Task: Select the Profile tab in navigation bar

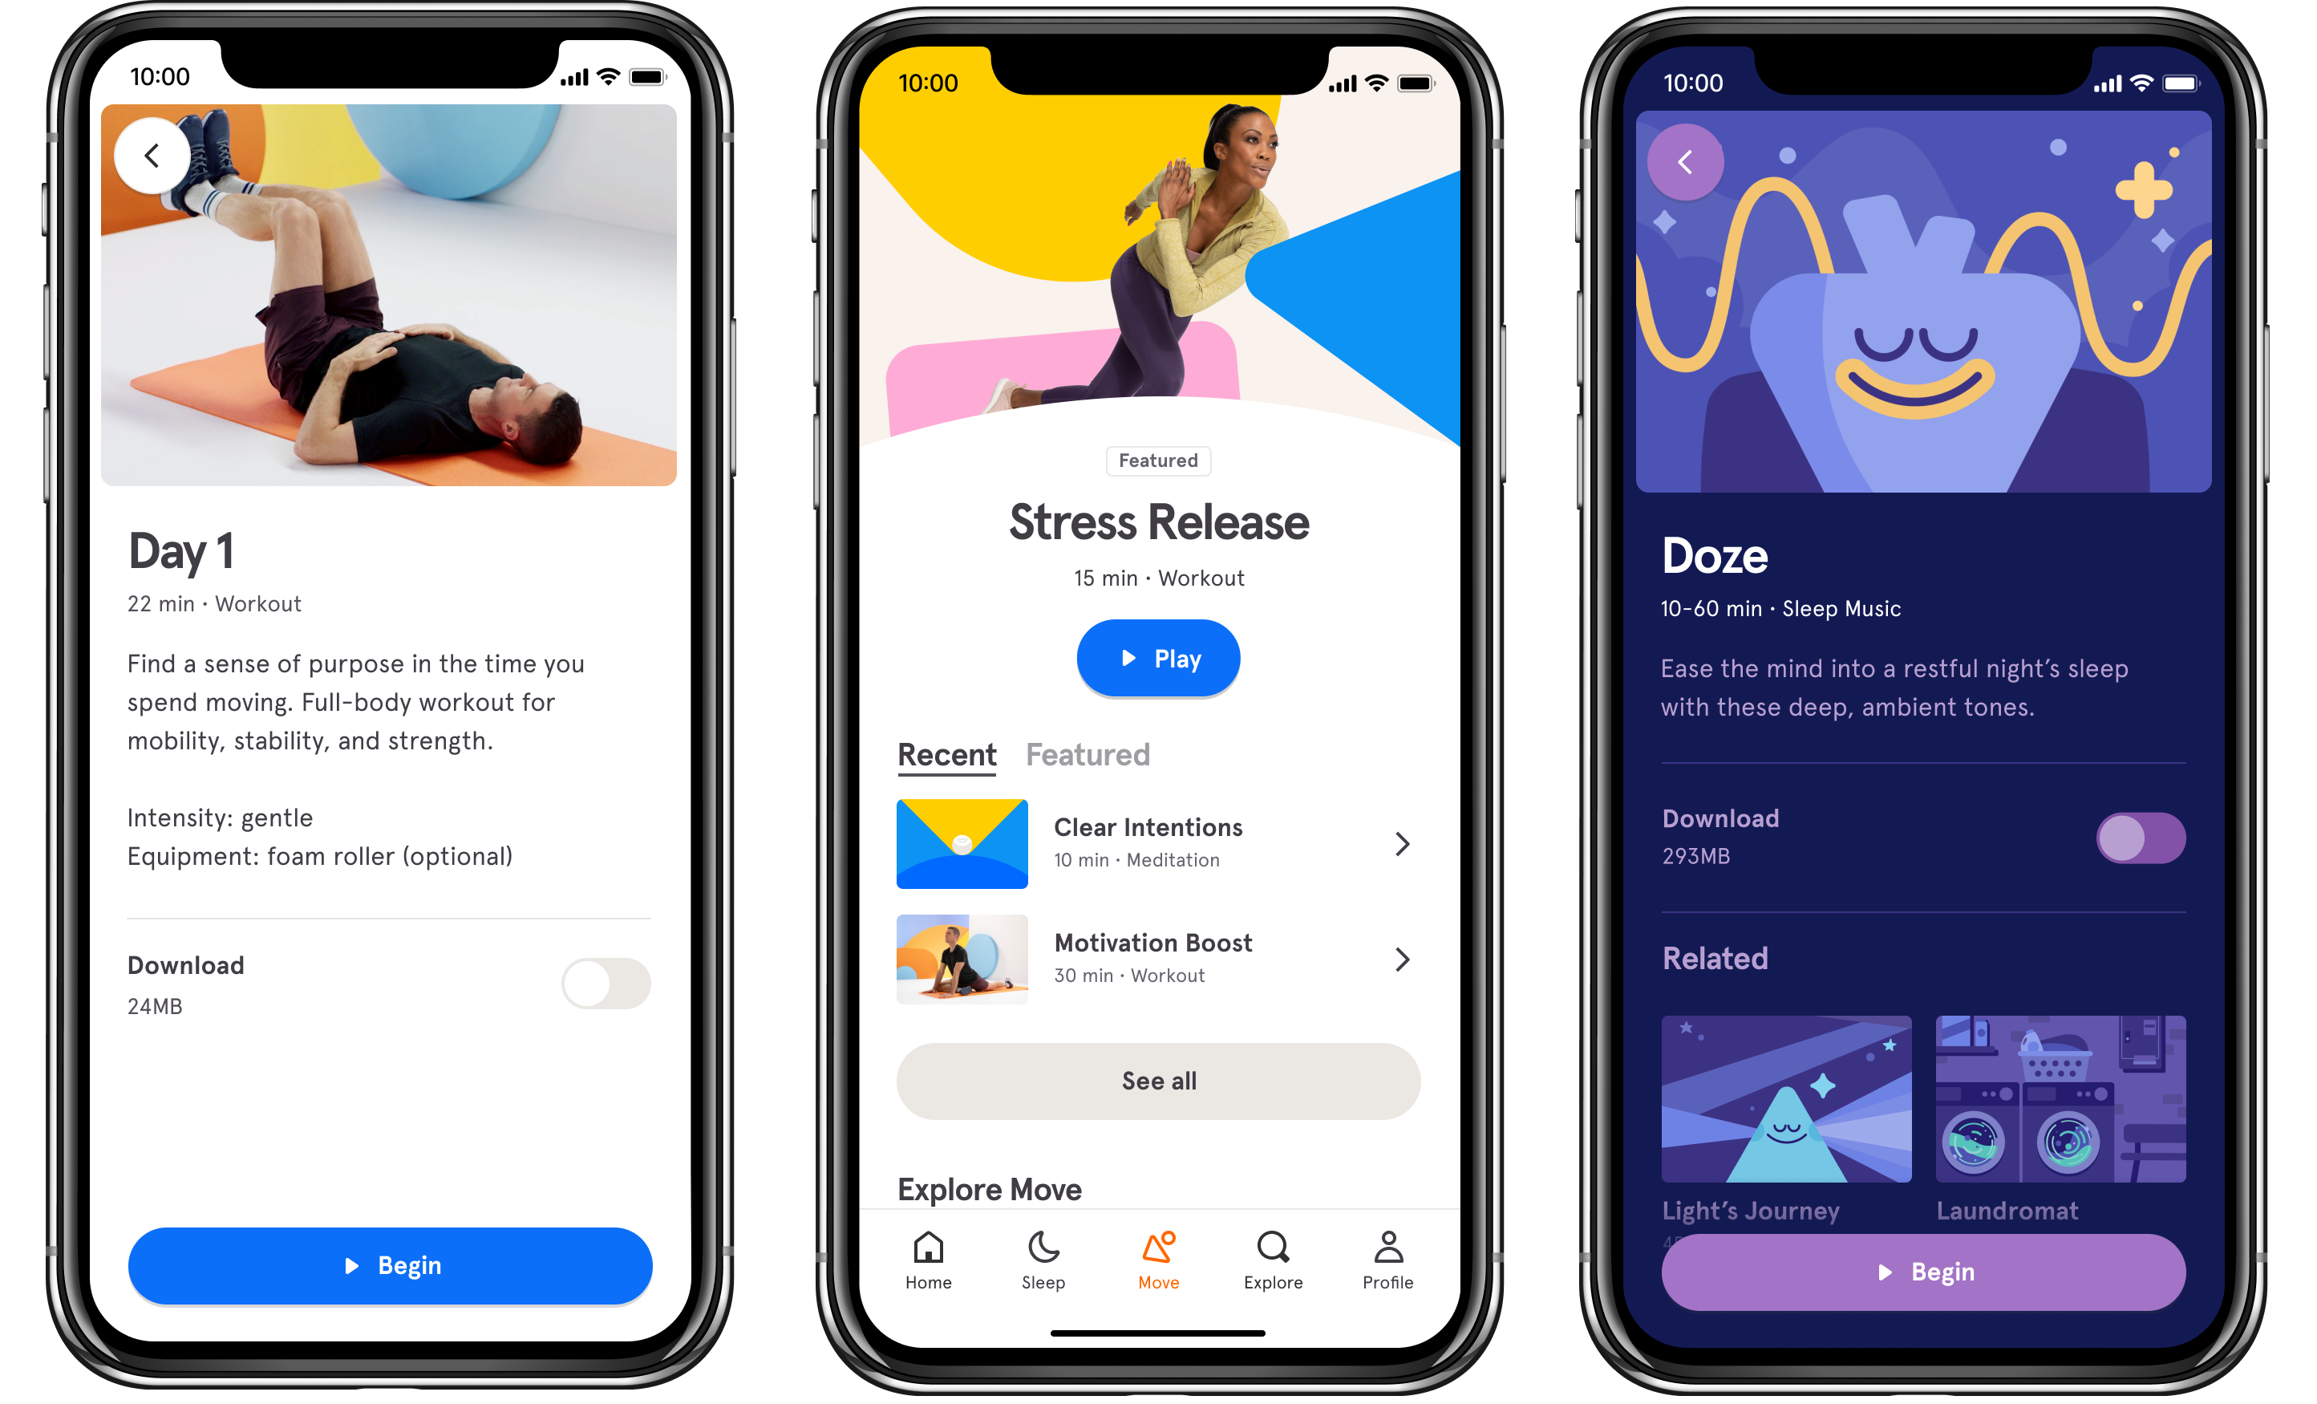Action: pyautogui.click(x=1385, y=1262)
